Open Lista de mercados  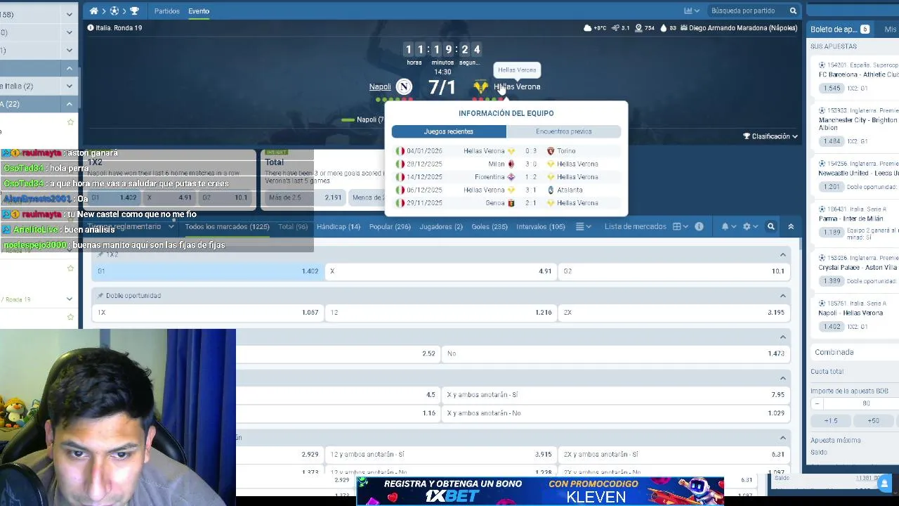(x=636, y=227)
